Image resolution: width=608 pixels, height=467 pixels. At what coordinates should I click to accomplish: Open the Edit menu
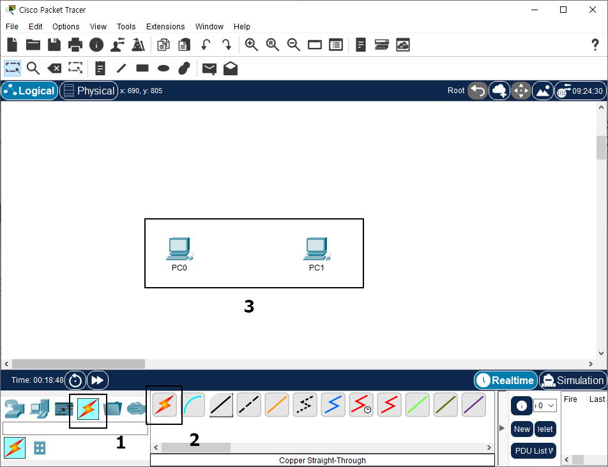pyautogui.click(x=35, y=26)
